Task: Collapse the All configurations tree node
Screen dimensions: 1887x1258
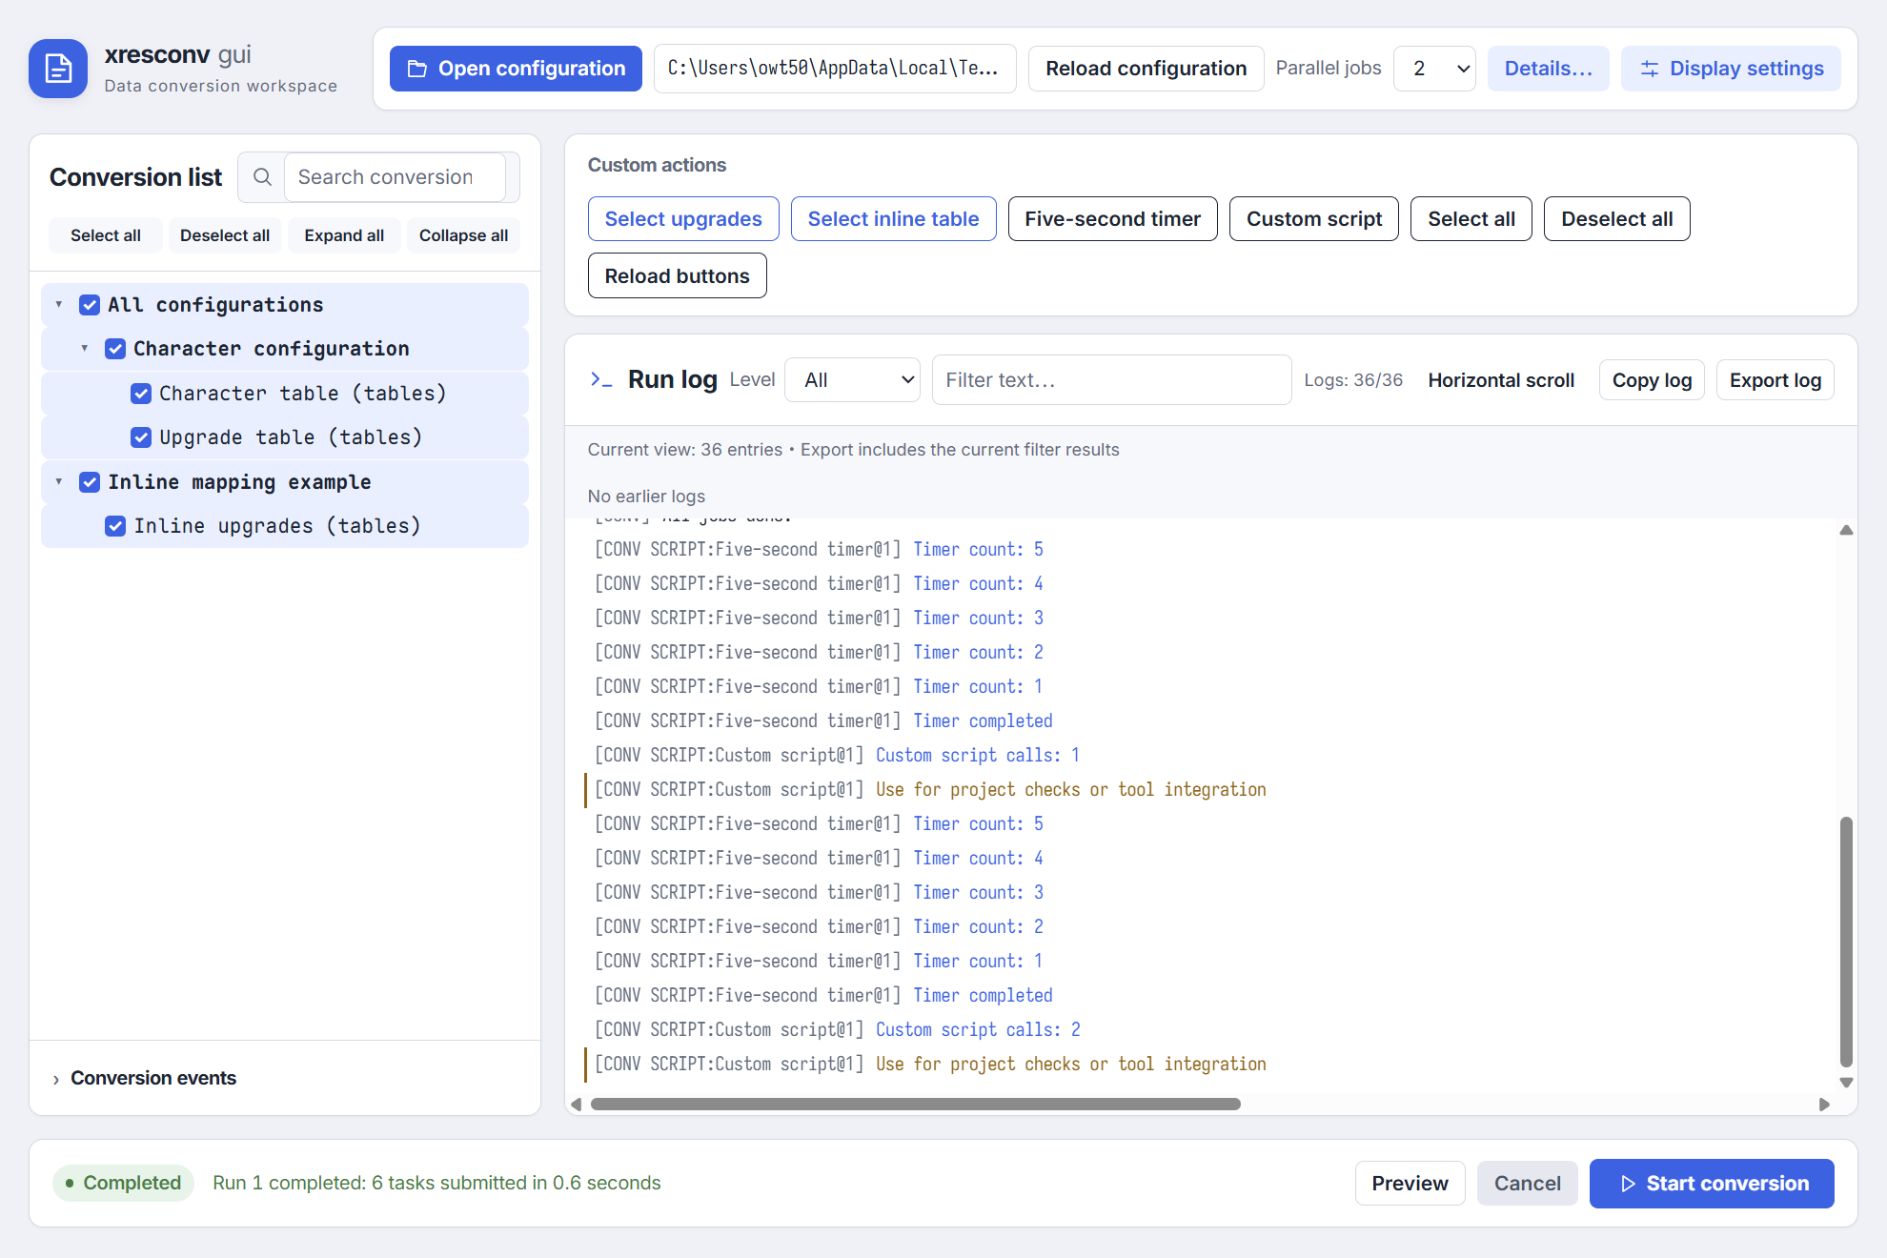Action: (59, 305)
